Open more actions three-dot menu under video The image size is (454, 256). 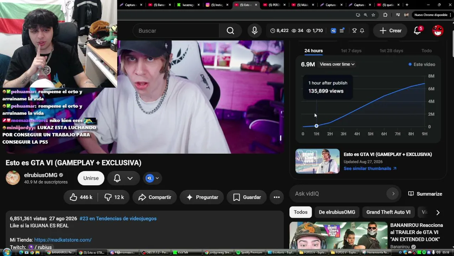pyautogui.click(x=277, y=197)
